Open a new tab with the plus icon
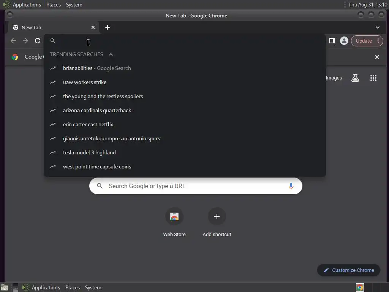This screenshot has width=389, height=292. (108, 27)
